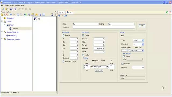The image size is (172, 97).
Task: Open the CALC cycle dropdown
Action: tap(143, 50)
